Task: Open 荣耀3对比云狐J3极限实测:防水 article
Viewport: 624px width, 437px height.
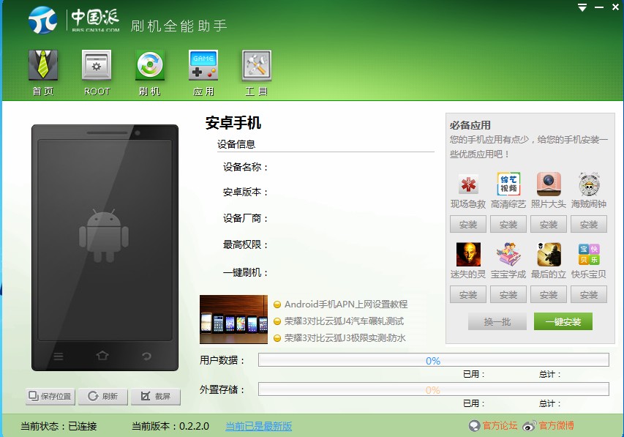Action: tap(345, 338)
